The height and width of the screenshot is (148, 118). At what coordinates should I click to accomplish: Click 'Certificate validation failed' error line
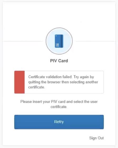click(x=50, y=77)
